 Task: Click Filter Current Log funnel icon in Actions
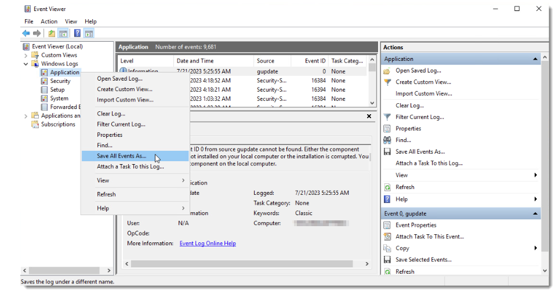click(387, 117)
